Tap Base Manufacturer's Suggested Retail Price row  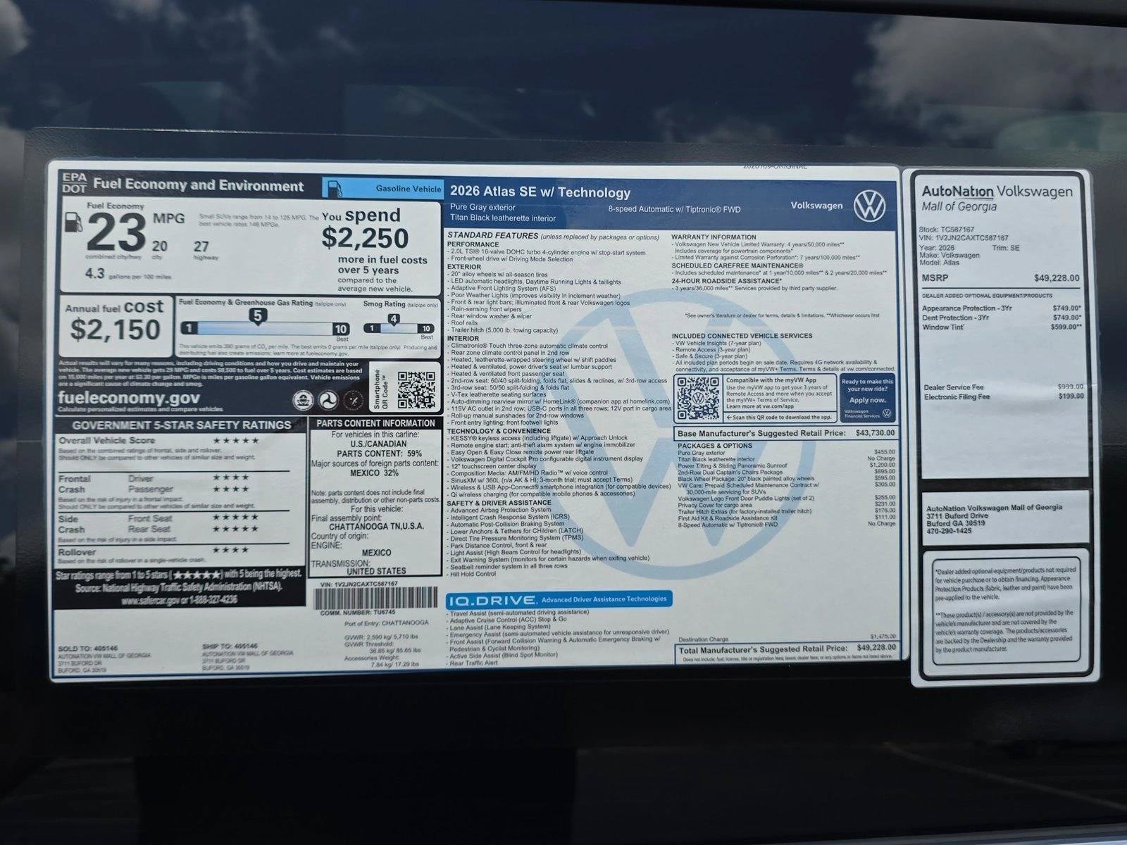tap(786, 433)
